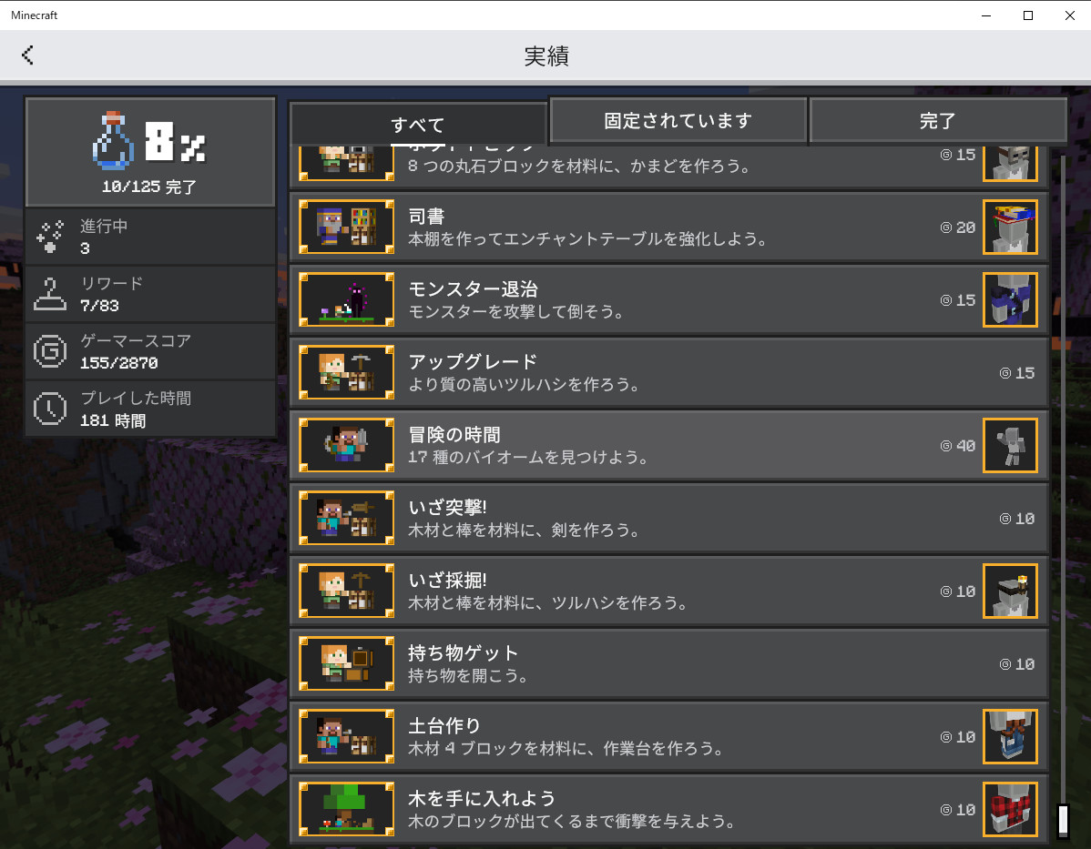
Task: Click description モンスターを攻撃して倒そう。
Action: click(516, 311)
